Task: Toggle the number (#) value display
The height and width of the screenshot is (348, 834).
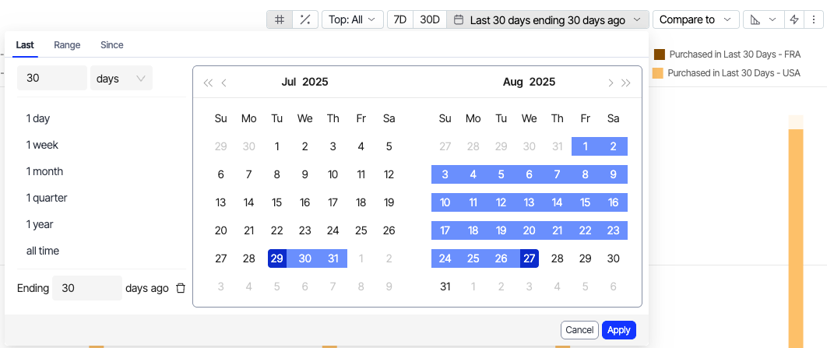Action: 279,19
